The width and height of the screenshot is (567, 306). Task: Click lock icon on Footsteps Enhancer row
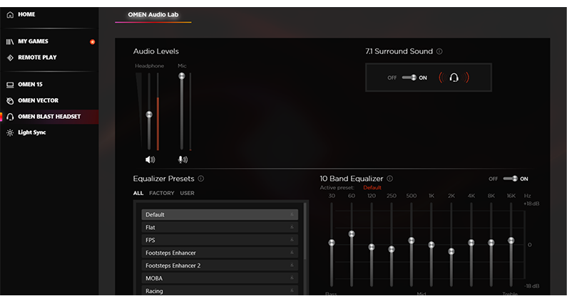pyautogui.click(x=292, y=253)
